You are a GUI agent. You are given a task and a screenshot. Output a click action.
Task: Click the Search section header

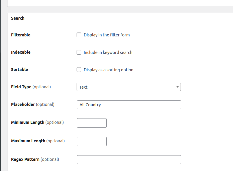coord(18,18)
